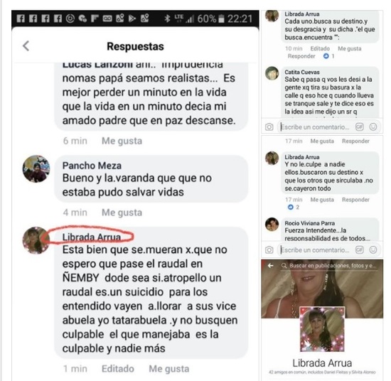Viewport: 391px width, 381px height.
Task: Like Pancho Meza's comment via Me gusta
Action: [122, 213]
